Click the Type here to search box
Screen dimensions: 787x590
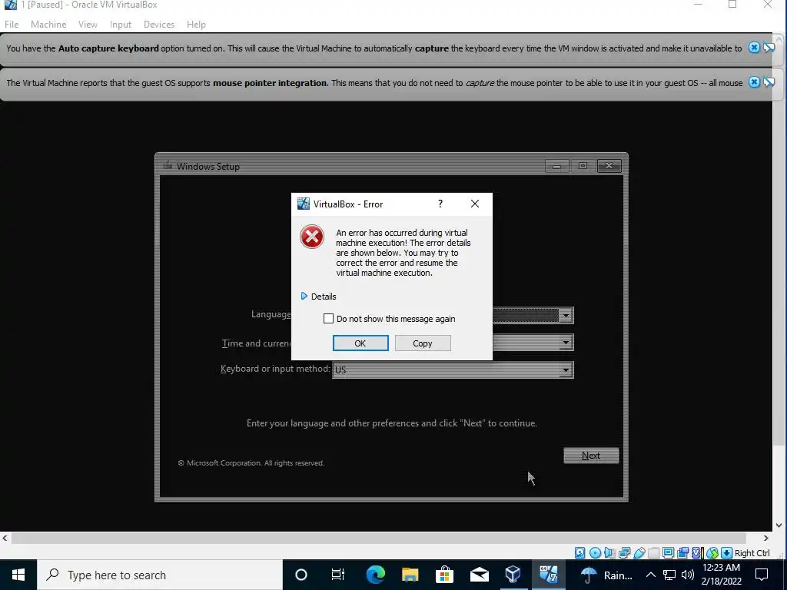[x=160, y=575]
